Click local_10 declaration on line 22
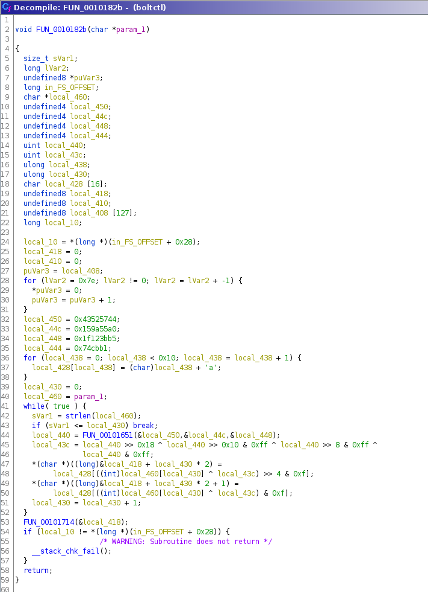This screenshot has height=592, width=428. 53,223
